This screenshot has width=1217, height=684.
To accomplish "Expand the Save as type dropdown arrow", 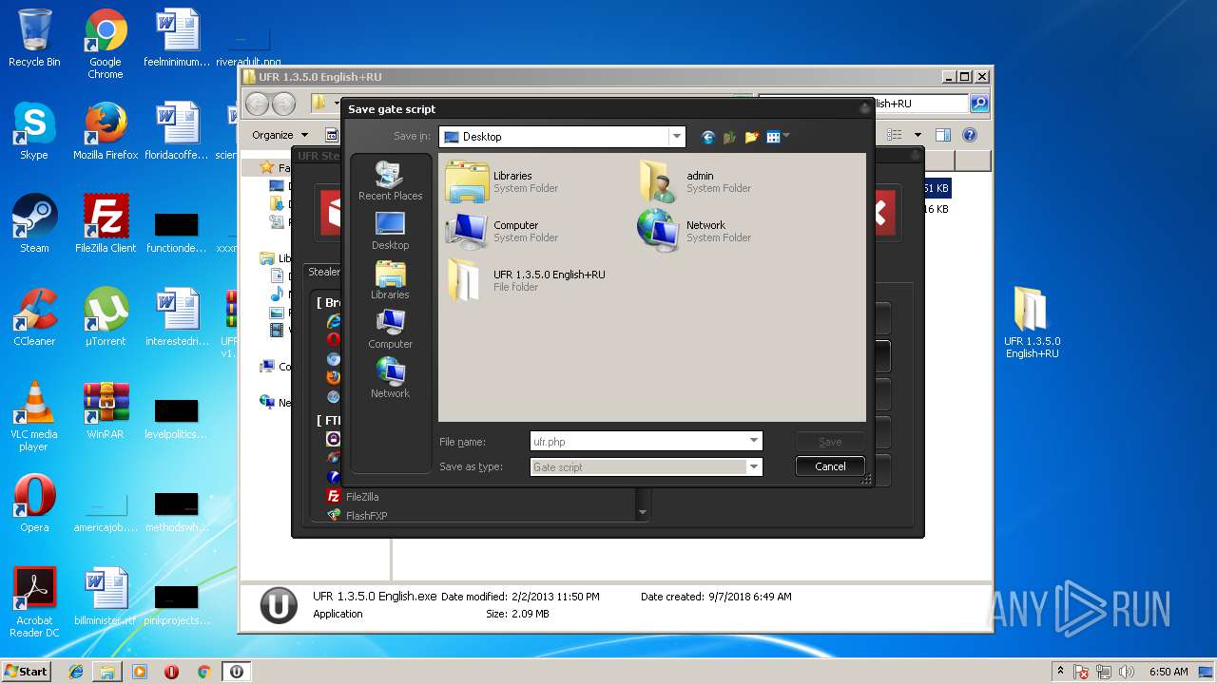I will pos(754,466).
